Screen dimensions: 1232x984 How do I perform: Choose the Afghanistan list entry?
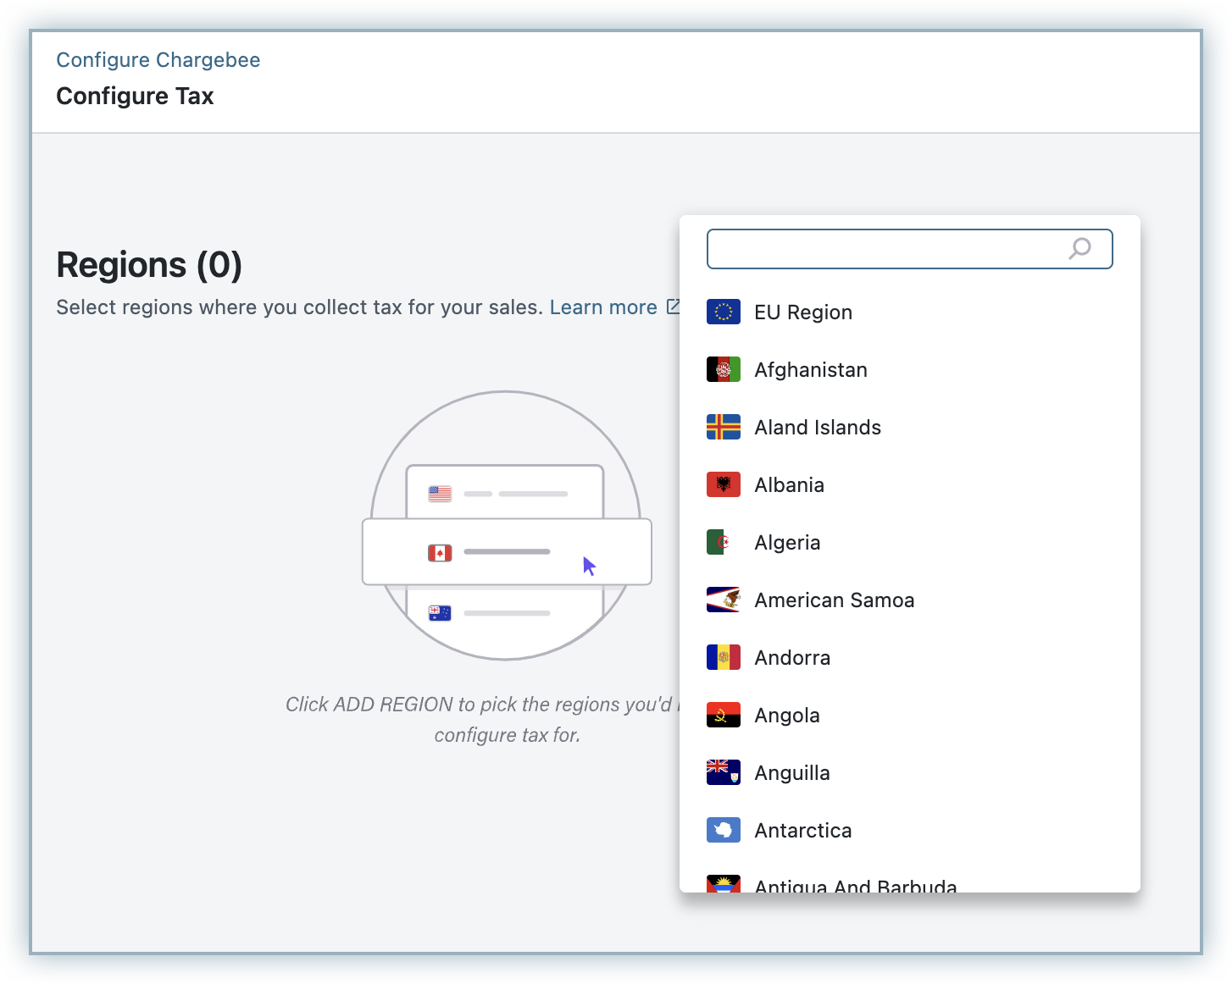point(810,370)
